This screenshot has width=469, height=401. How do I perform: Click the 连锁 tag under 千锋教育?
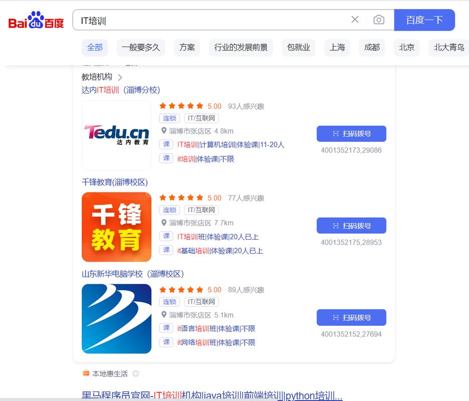tap(170, 210)
